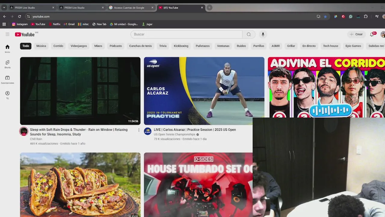Close the YouTube browser tab
The image size is (385, 217).
(202, 8)
